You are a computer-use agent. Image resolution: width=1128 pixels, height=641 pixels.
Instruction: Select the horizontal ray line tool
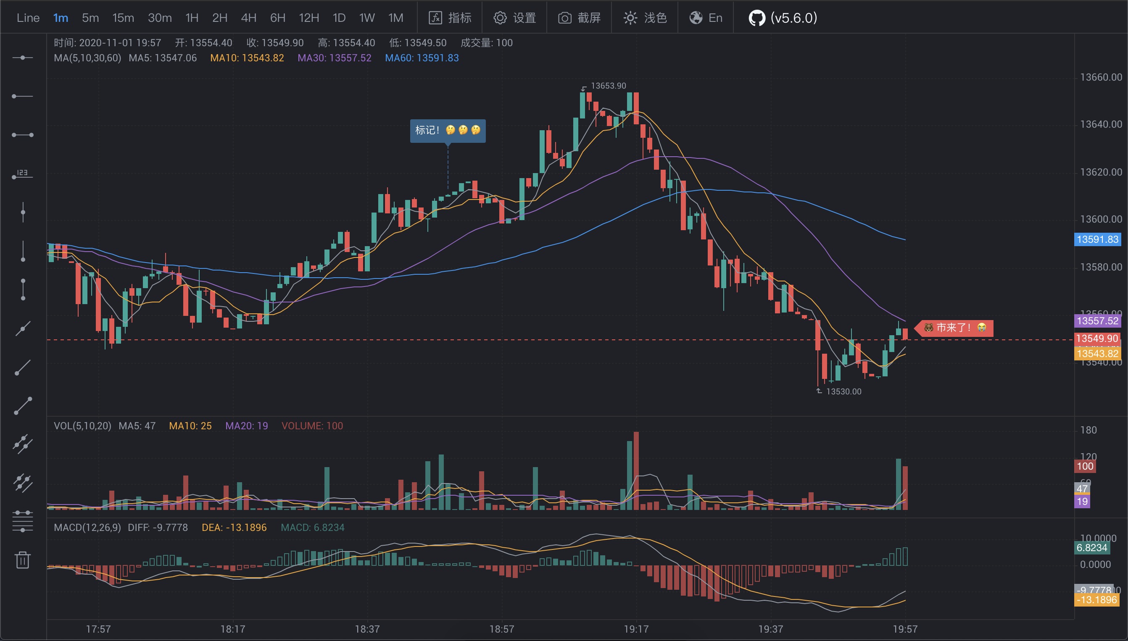click(x=22, y=96)
